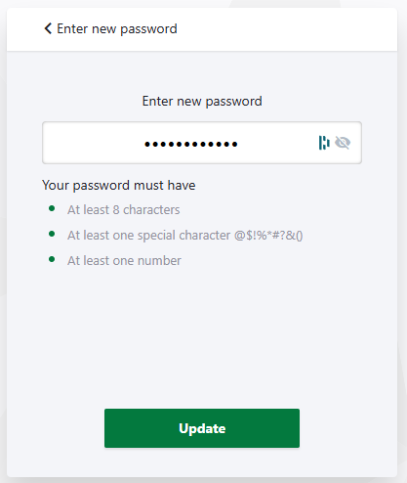Click the word 'Update' on green button
The width and height of the screenshot is (407, 483).
[x=202, y=428]
